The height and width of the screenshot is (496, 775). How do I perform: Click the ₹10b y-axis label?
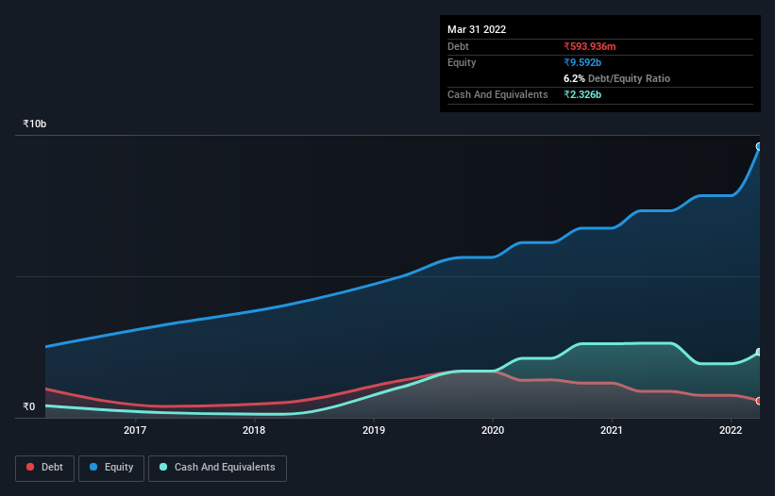(35, 124)
